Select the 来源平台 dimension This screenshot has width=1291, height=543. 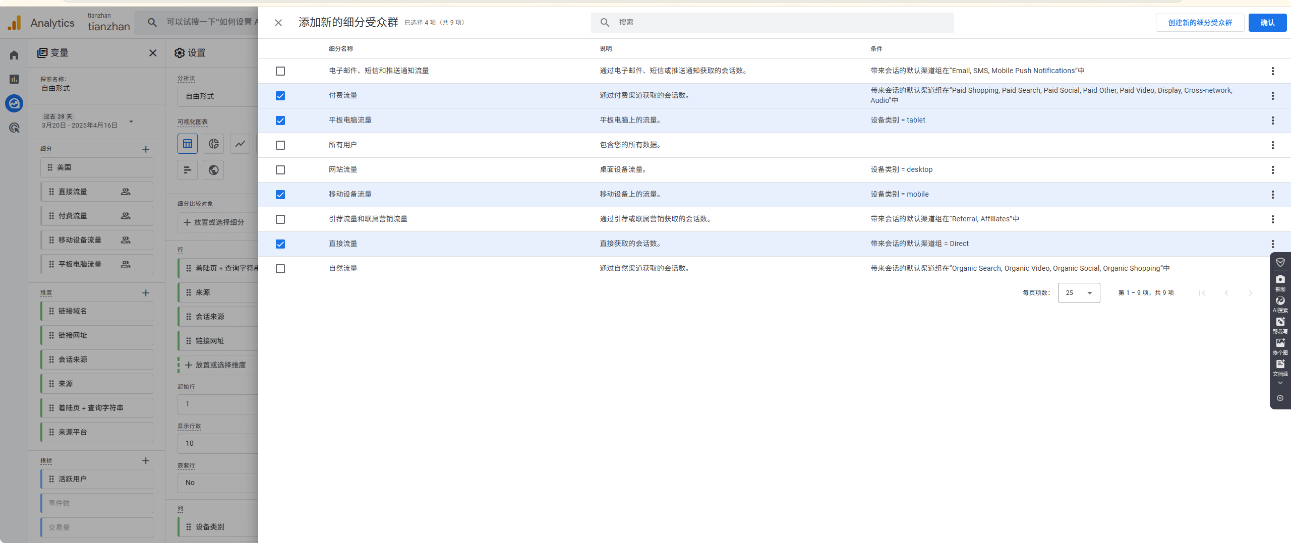click(x=97, y=432)
